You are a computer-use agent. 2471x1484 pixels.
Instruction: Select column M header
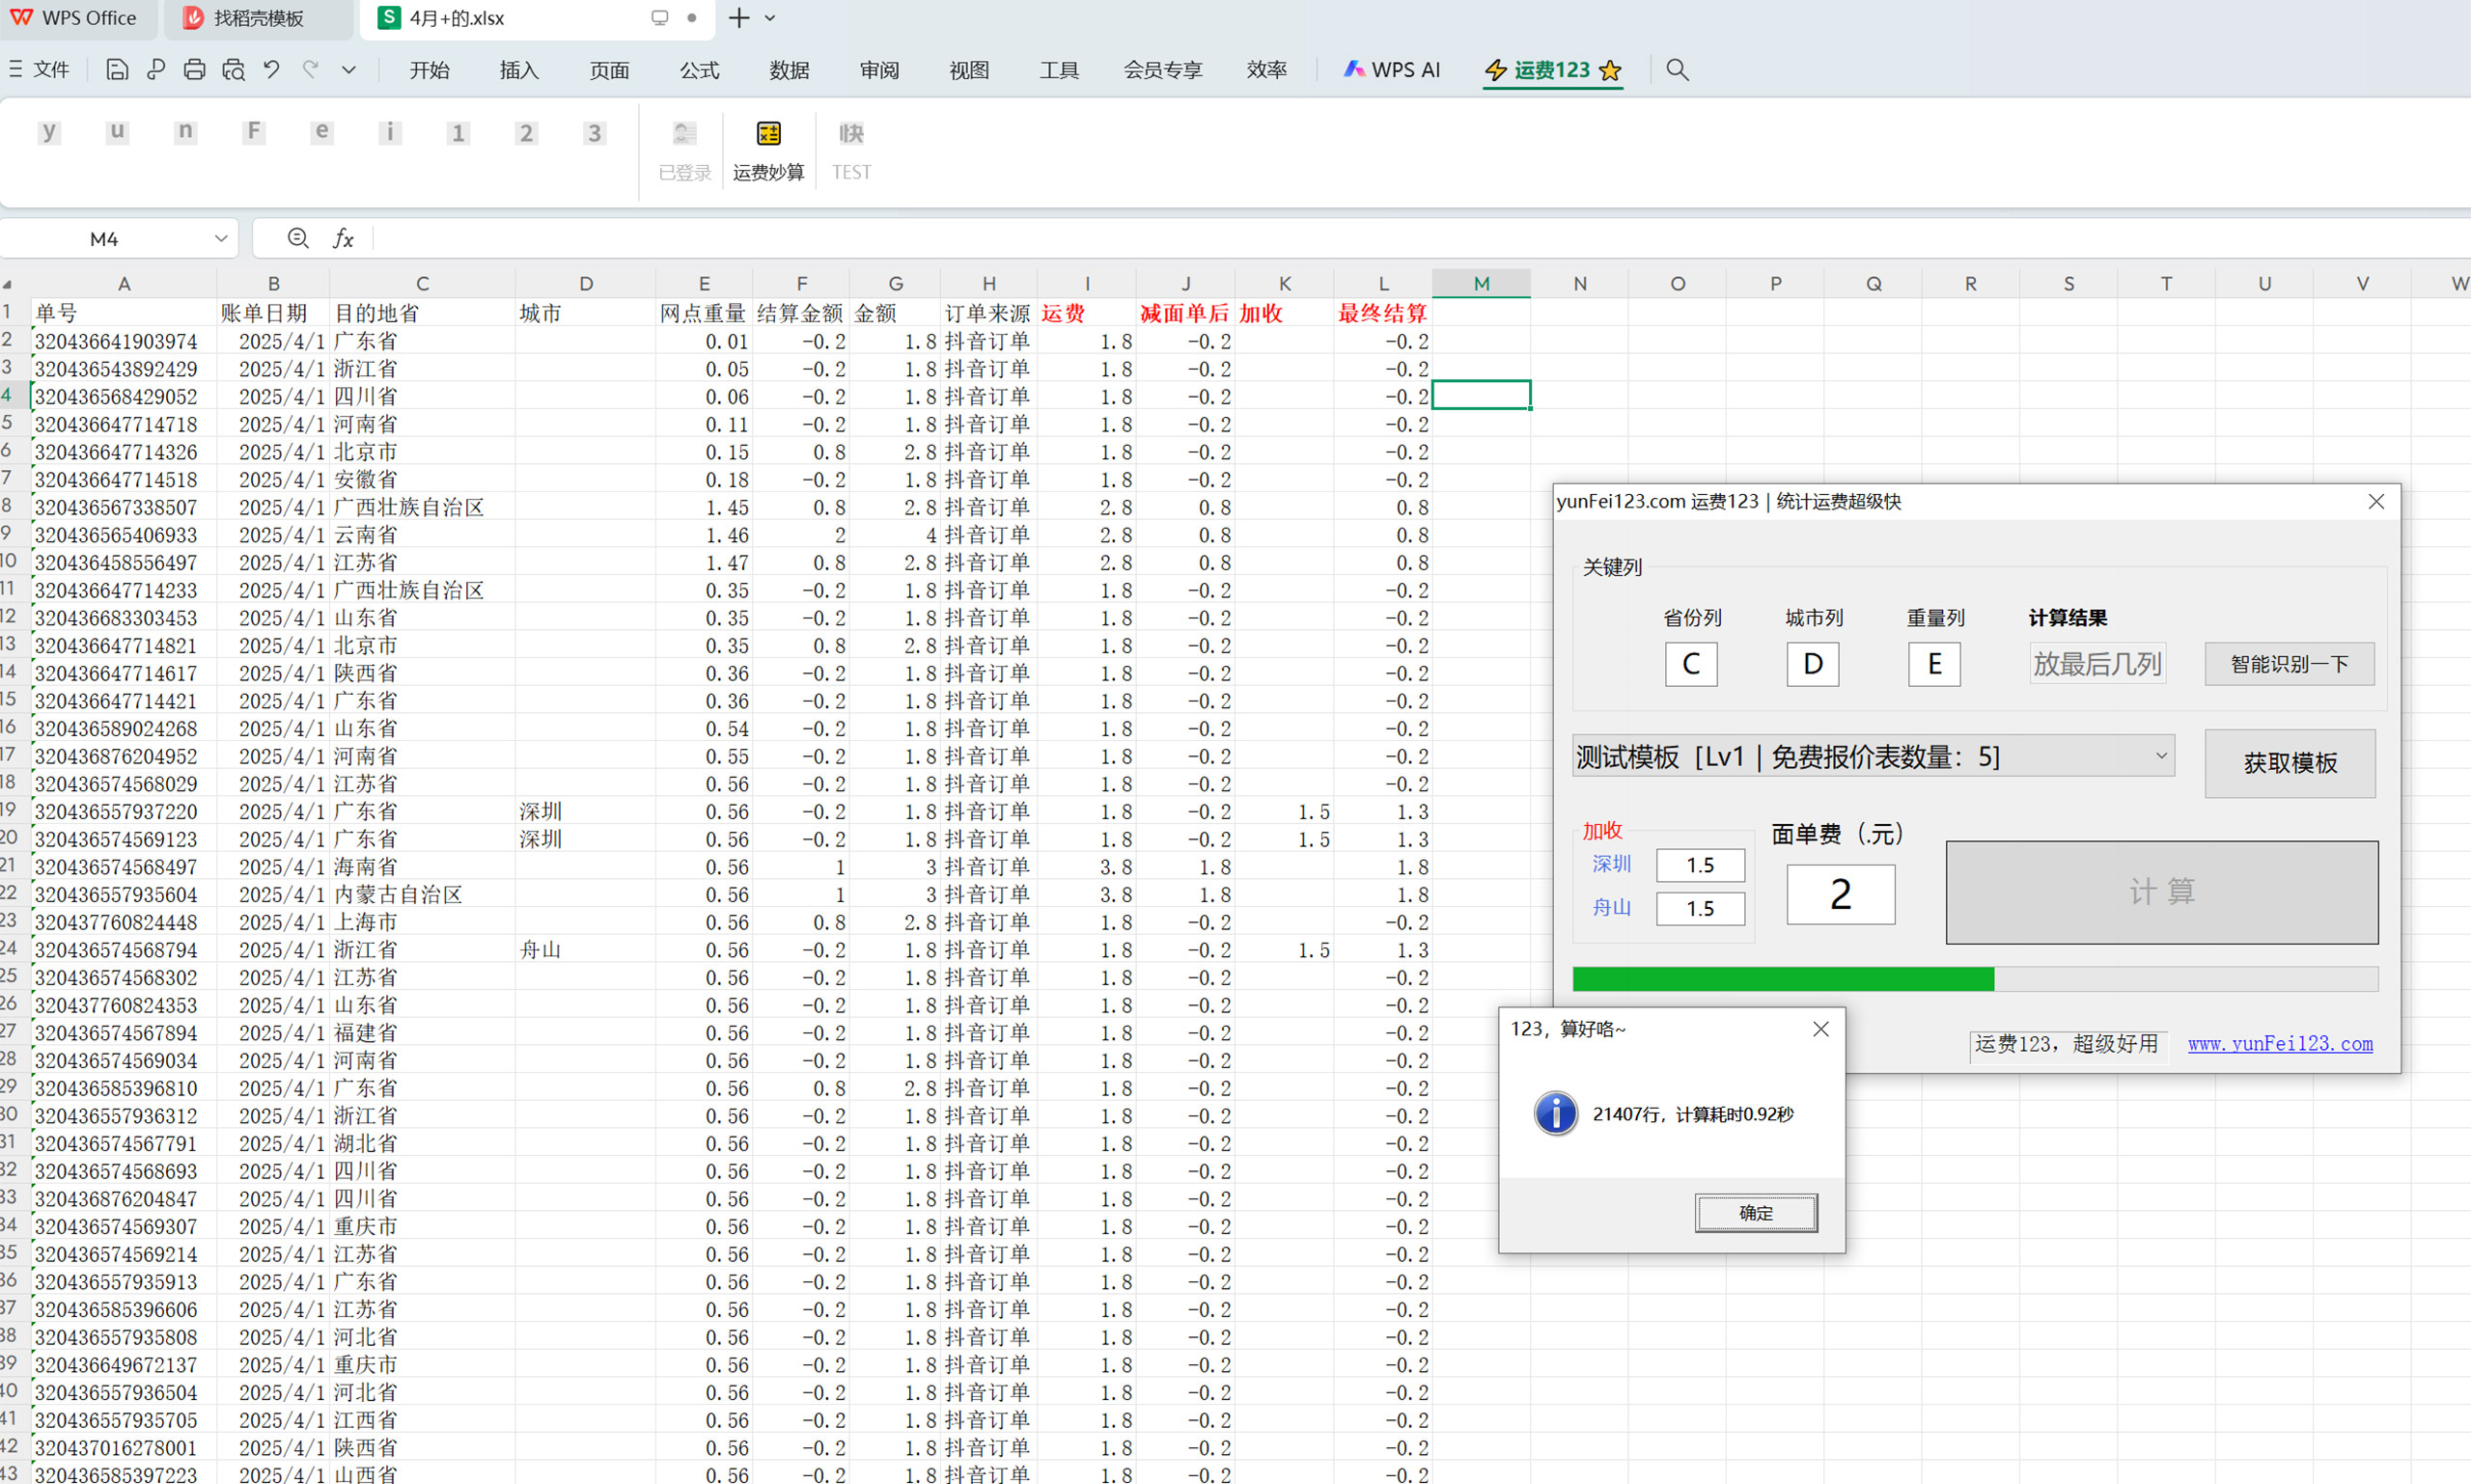pyautogui.click(x=1481, y=283)
